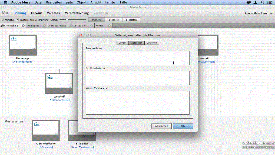Toggle the Miniatur checkbox
The height and width of the screenshot is (155, 275).
2,20
